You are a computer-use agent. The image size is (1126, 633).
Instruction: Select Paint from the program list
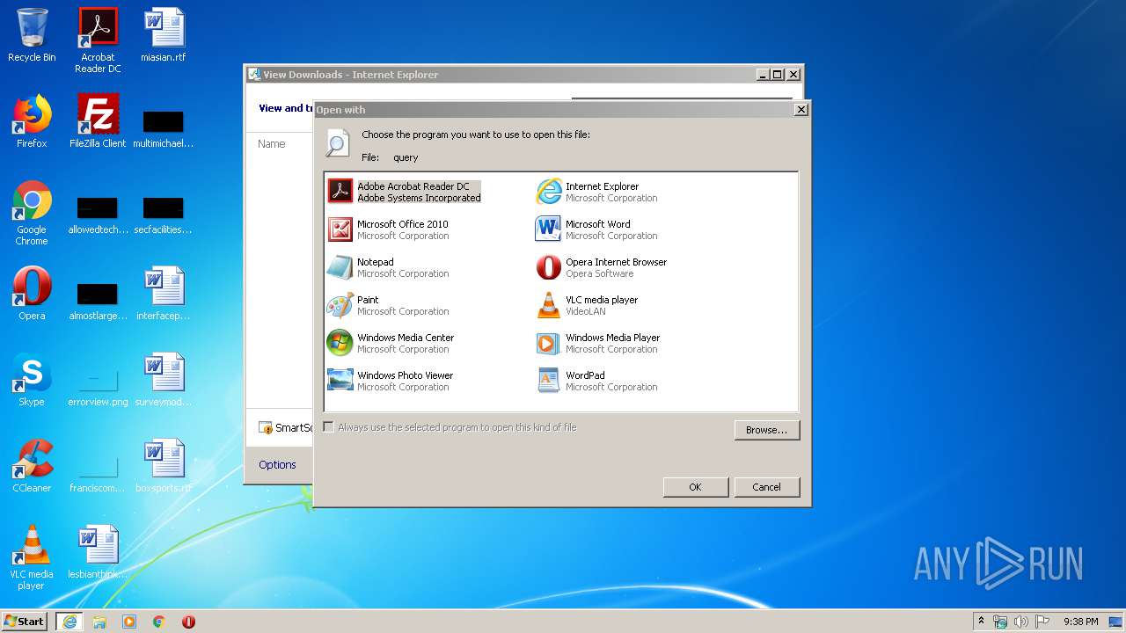[388, 305]
